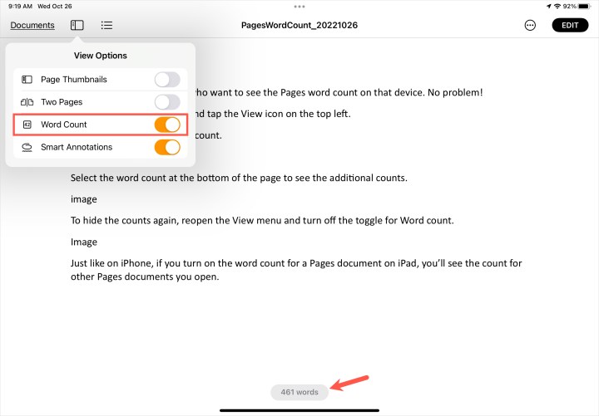Select the Word Count label
The width and height of the screenshot is (599, 416).
click(64, 125)
